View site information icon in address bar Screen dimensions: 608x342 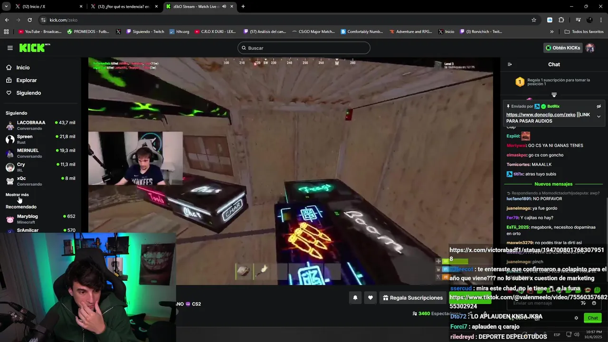coord(43,20)
